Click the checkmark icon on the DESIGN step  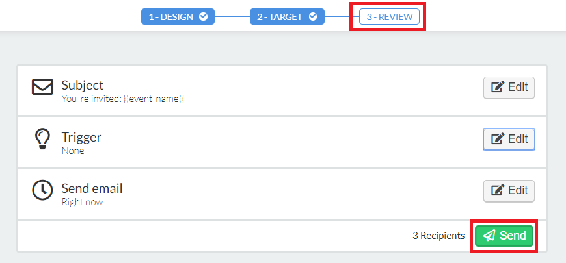tap(204, 17)
